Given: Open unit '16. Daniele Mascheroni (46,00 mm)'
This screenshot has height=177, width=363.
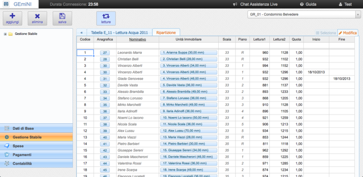Looking at the screenshot, I should pos(189,157).
